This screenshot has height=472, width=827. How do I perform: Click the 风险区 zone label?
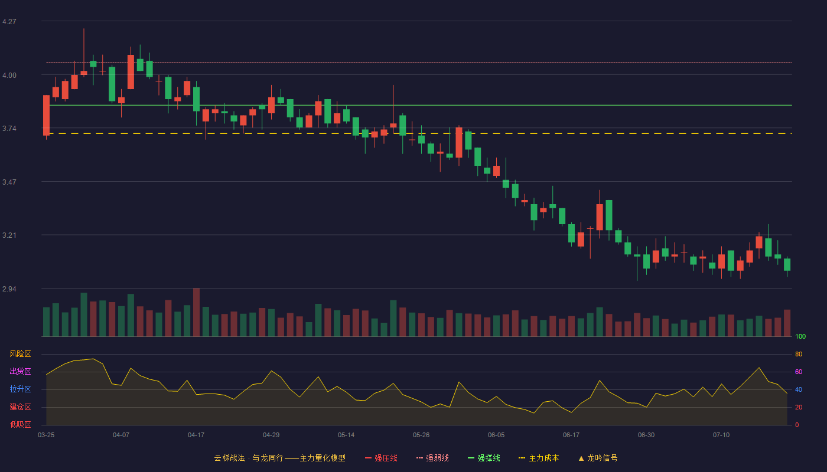[20, 354]
